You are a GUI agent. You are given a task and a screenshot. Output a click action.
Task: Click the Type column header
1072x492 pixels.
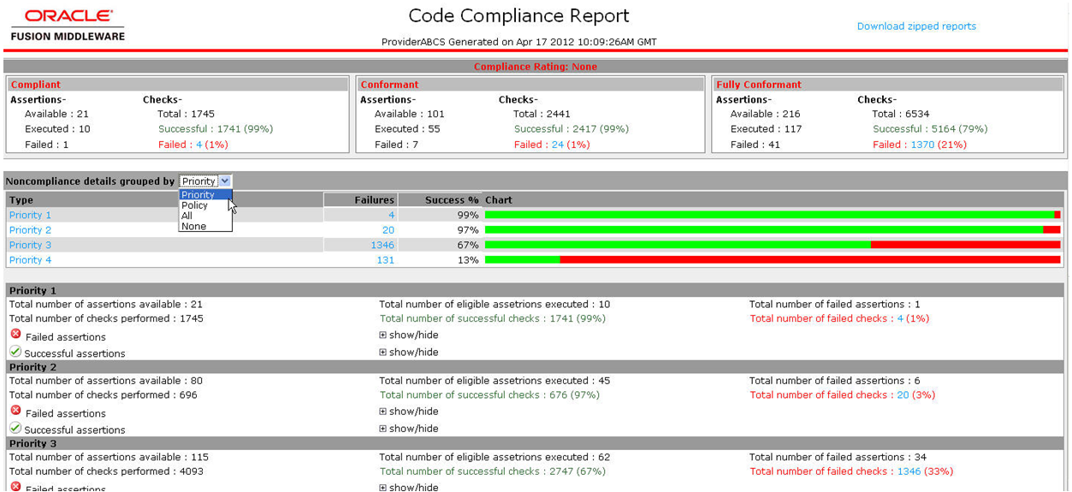(x=165, y=200)
